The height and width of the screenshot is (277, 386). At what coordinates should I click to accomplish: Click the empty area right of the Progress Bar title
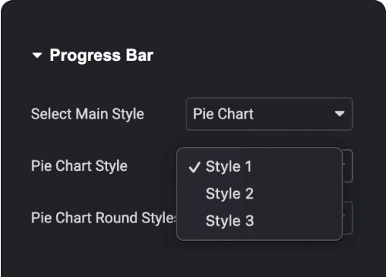click(257, 55)
